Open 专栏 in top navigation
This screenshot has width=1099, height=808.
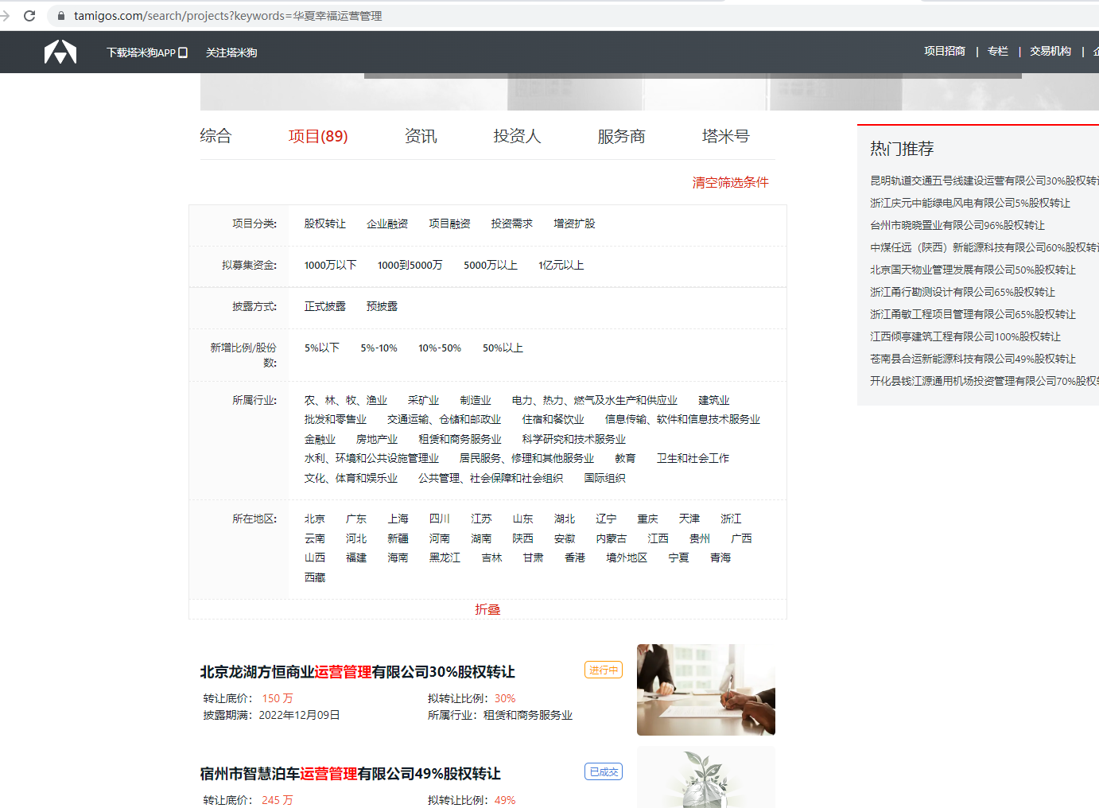pos(998,51)
